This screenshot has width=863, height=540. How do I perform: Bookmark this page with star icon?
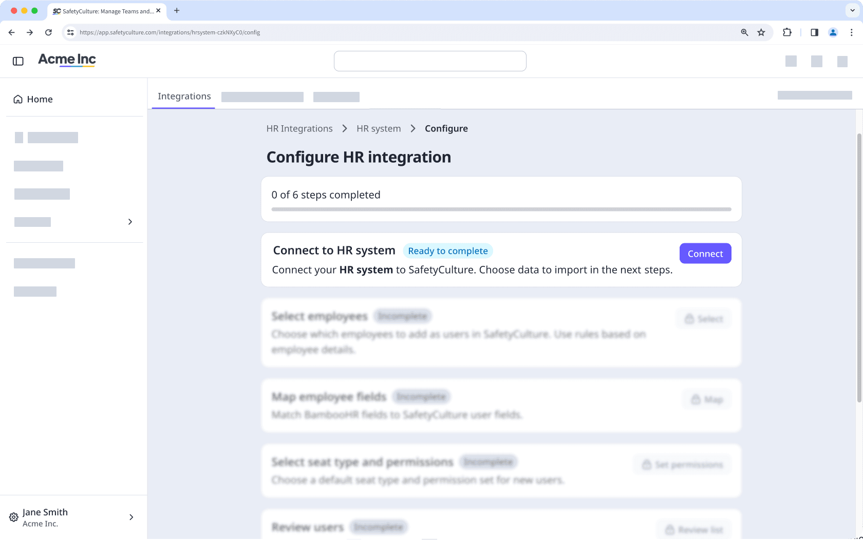[x=761, y=32]
